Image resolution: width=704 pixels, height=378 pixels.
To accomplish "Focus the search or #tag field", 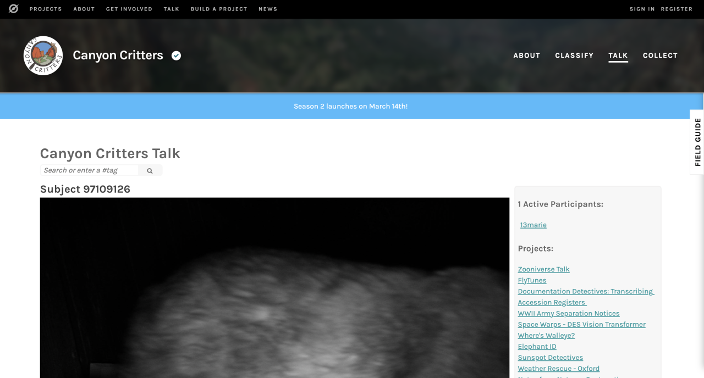I will coord(89,170).
